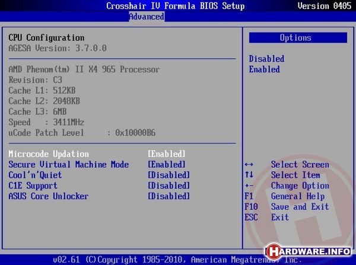This screenshot has height=265, width=356.
Task: Click the F1 key hint
Action: (x=249, y=196)
